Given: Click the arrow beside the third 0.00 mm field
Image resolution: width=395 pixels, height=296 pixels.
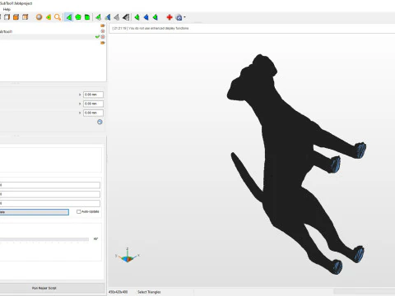Looking at the screenshot, I should tap(80, 113).
